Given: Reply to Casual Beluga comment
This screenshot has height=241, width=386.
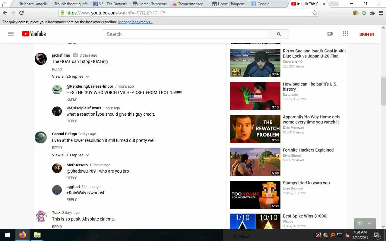Looking at the screenshot, I should coord(57,148).
